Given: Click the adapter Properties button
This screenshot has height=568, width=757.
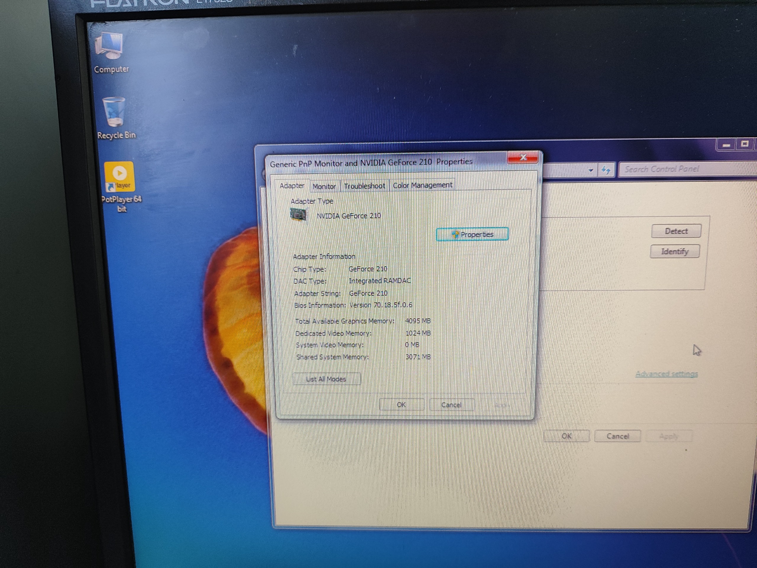Looking at the screenshot, I should point(472,234).
